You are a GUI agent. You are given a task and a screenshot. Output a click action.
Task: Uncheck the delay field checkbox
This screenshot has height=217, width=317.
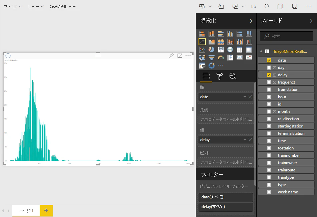(269, 75)
